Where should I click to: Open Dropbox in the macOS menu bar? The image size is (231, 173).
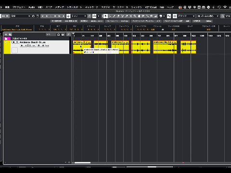coord(190,7)
